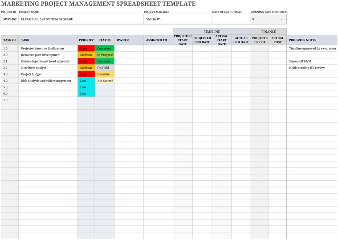Image resolution: width=338 pixels, height=240 pixels.
Task: Select the TASK column header
Action: tap(48, 40)
